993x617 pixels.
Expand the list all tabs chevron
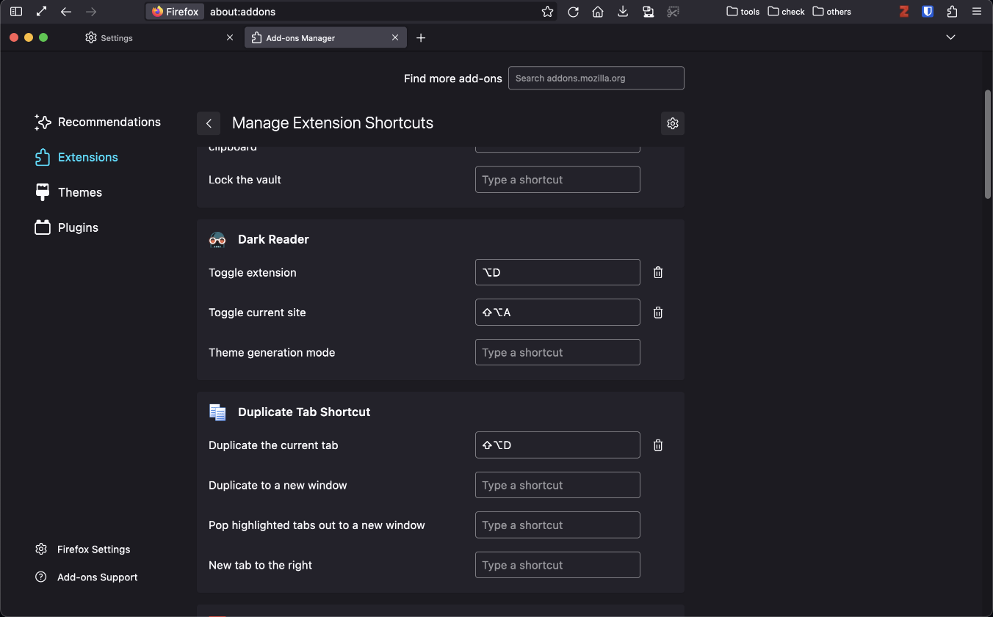point(950,37)
